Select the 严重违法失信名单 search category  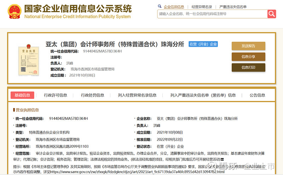coord(233,7)
